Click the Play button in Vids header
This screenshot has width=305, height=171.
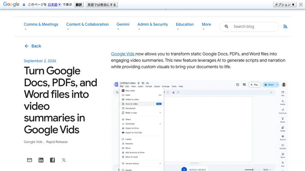(x=254, y=85)
